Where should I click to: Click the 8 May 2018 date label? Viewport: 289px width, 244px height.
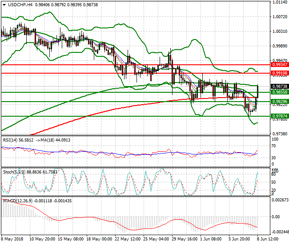[12, 239]
